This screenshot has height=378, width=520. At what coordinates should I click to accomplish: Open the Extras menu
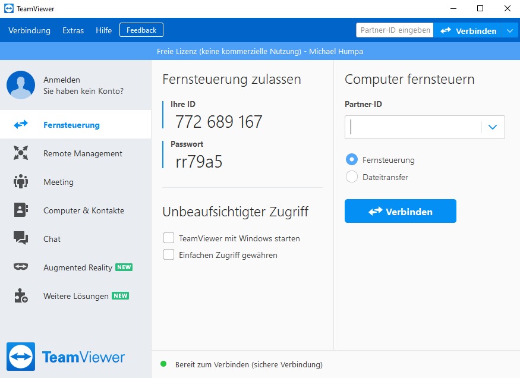[x=73, y=30]
